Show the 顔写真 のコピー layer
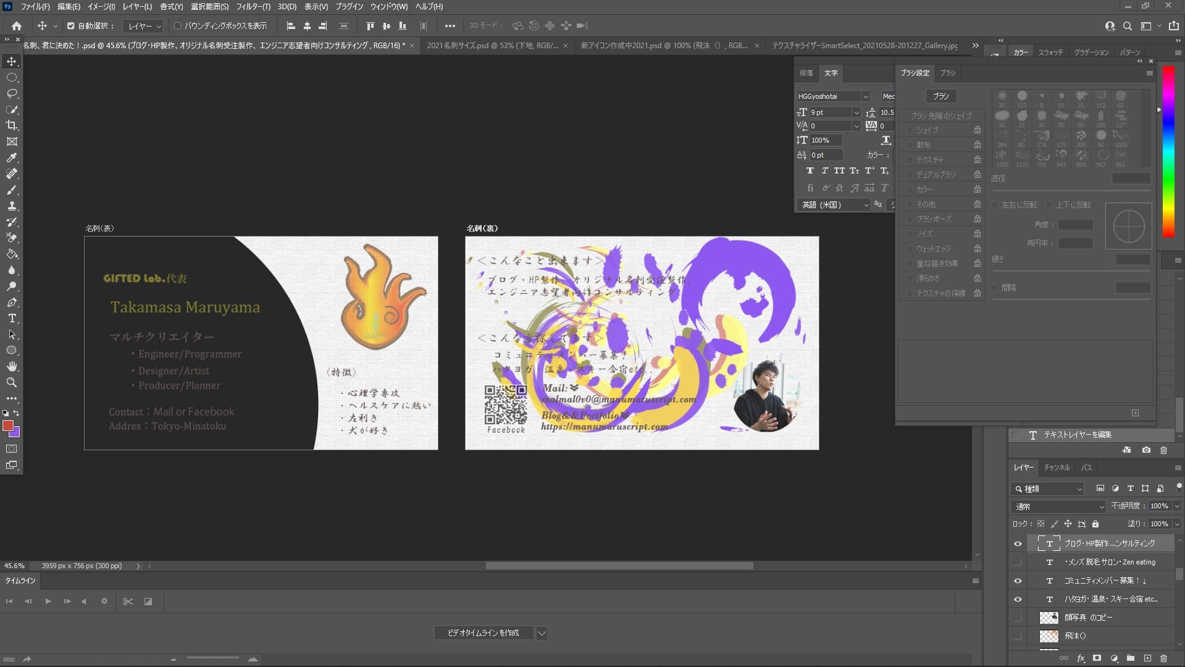The image size is (1185, 667). pyautogui.click(x=1018, y=618)
